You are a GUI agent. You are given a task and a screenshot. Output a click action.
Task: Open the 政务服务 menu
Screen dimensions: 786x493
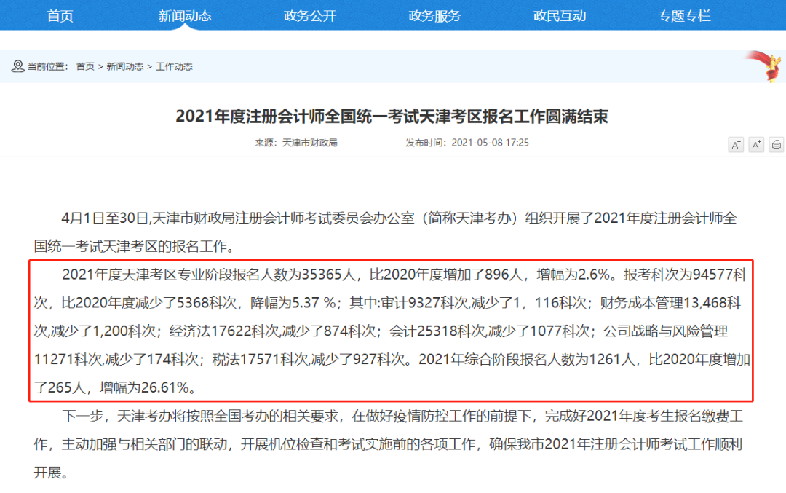tap(435, 15)
